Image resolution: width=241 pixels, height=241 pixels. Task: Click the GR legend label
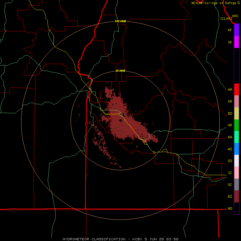pos(230,101)
